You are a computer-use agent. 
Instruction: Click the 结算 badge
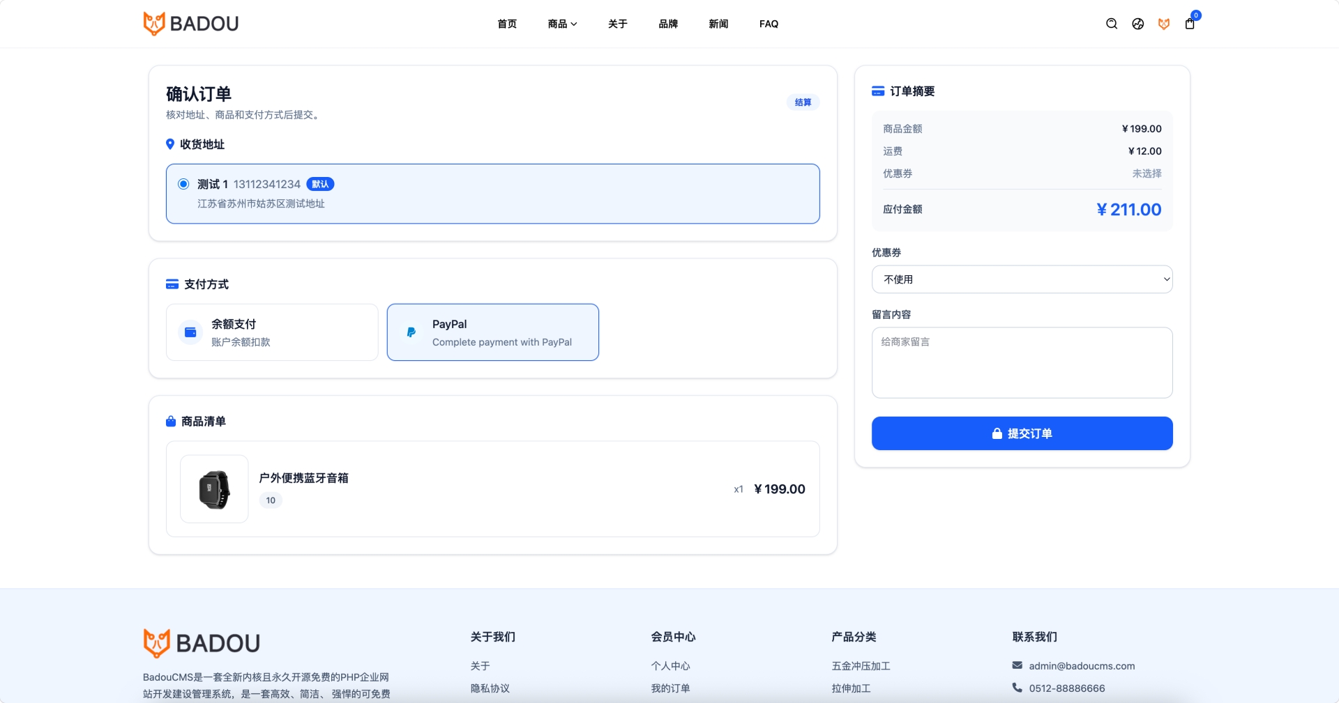803,102
